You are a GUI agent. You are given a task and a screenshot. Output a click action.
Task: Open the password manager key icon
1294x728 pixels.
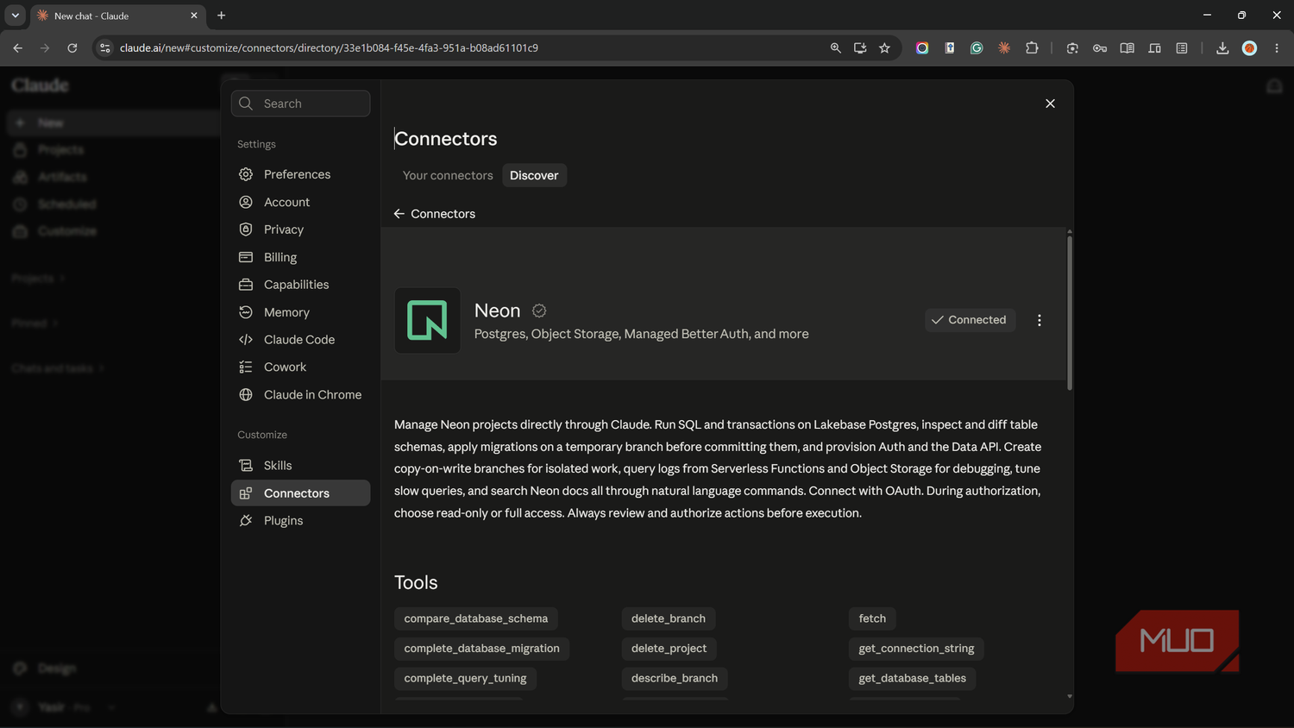click(x=1100, y=48)
